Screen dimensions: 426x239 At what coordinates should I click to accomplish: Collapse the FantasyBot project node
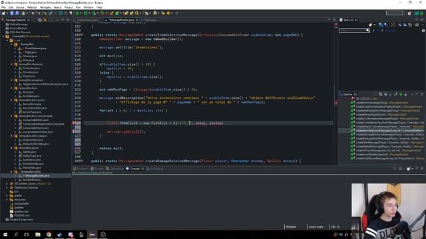pyautogui.click(x=3, y=37)
